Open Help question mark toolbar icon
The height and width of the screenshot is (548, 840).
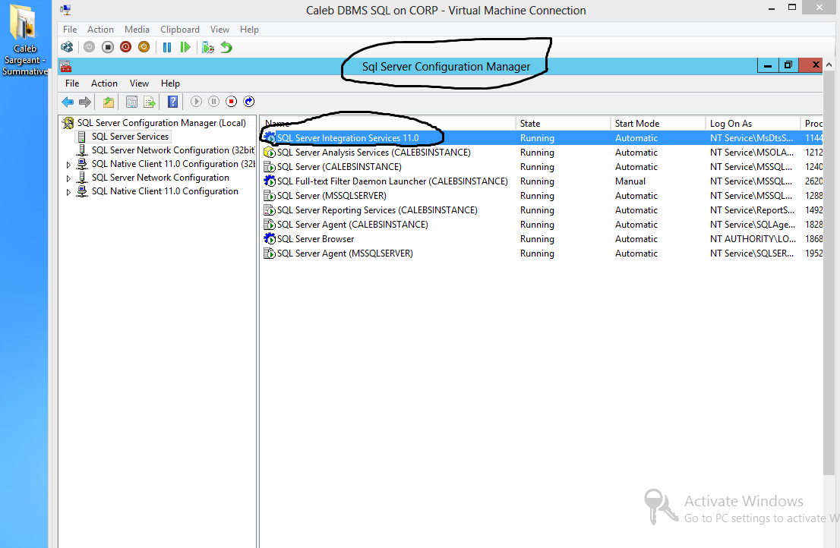(172, 102)
